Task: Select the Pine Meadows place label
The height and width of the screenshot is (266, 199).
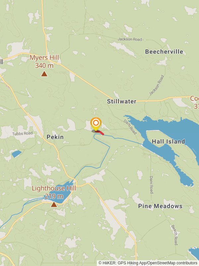Action: [x=161, y=206]
